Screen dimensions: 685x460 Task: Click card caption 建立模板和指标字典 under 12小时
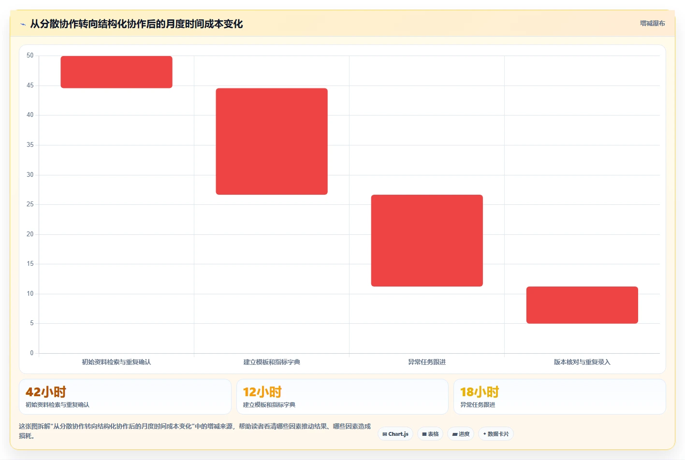coord(269,405)
